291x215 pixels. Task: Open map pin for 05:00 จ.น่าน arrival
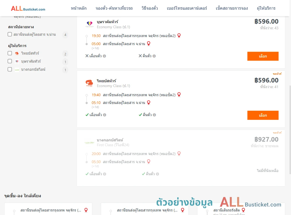click(x=148, y=44)
